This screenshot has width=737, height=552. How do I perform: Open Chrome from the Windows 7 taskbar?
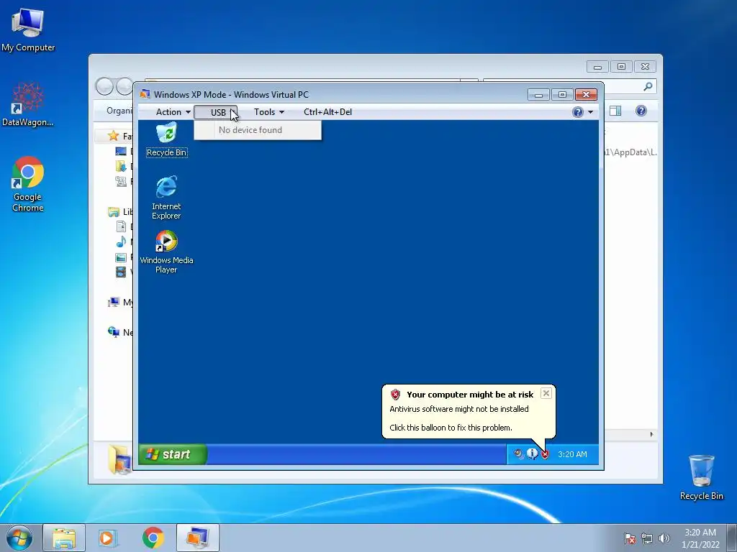[x=153, y=538]
